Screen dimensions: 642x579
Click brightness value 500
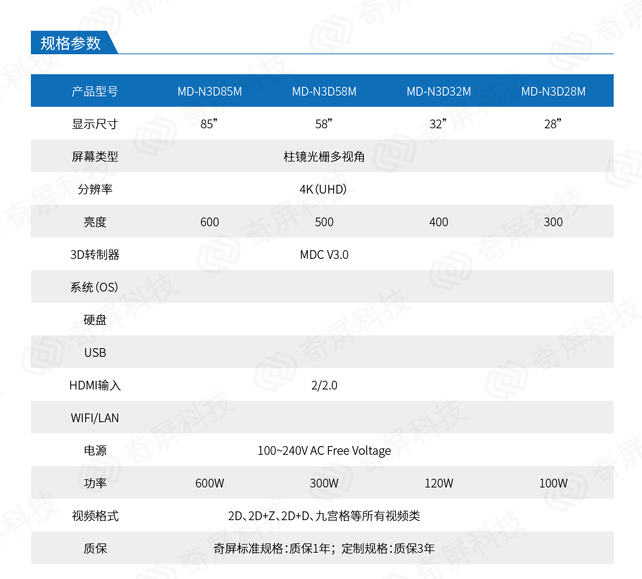tap(324, 222)
